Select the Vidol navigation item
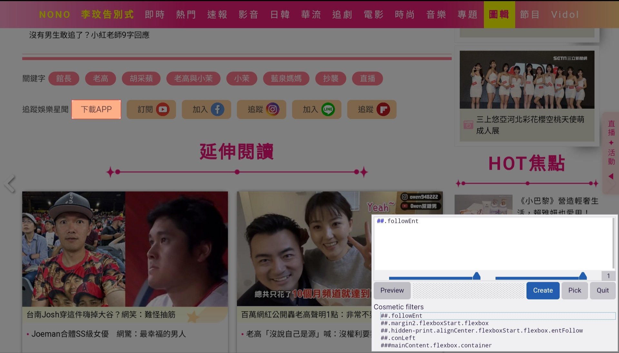Viewport: 619px width, 353px height. click(x=565, y=14)
